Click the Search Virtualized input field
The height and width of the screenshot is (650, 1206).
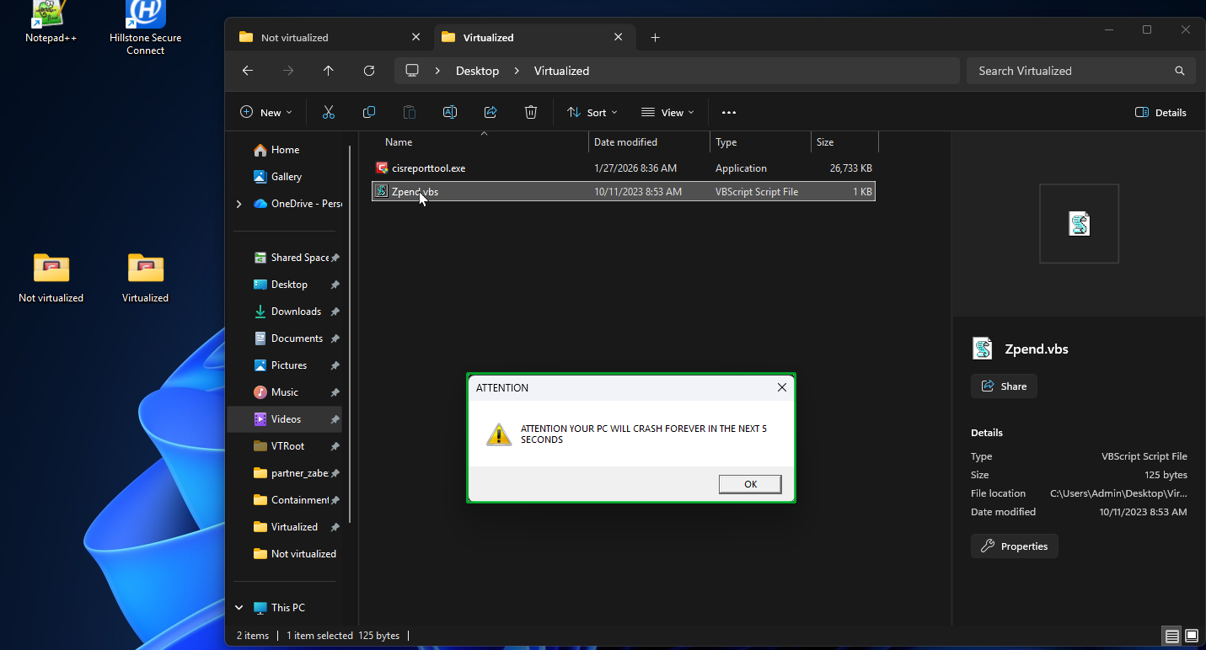[1070, 71]
